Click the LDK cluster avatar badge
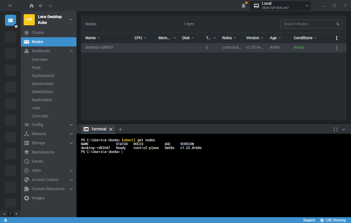The image size is (351, 223). coord(29,20)
